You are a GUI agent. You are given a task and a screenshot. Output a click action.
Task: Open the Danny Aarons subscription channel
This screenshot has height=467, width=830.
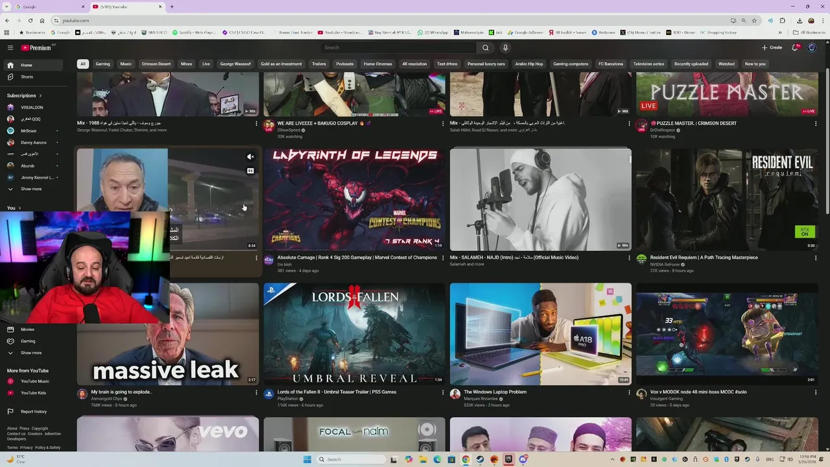[34, 142]
